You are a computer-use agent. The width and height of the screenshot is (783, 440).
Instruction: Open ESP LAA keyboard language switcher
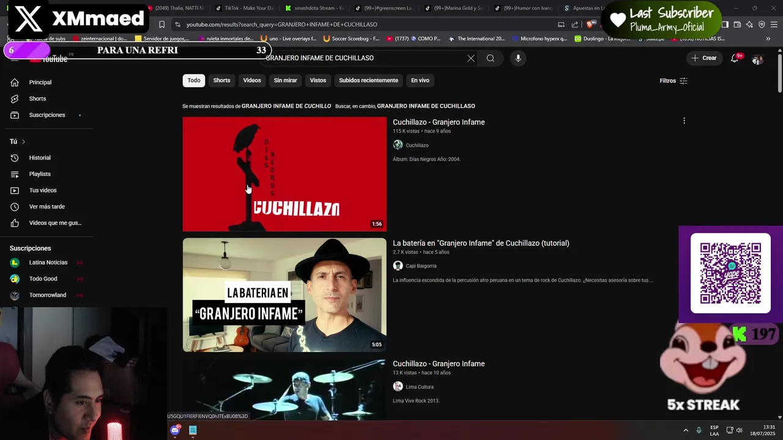point(714,430)
